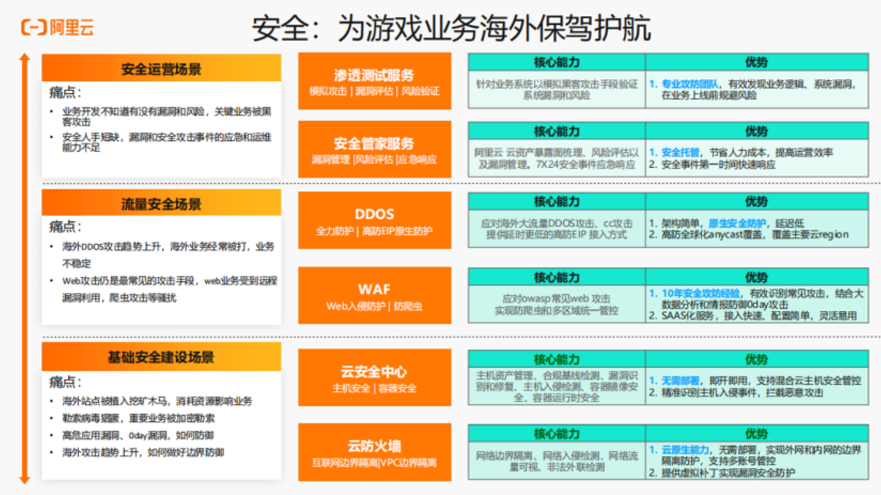This screenshot has width=881, height=495.
Task: Click 优势 header in 云防火墙 row
Action: click(757, 433)
